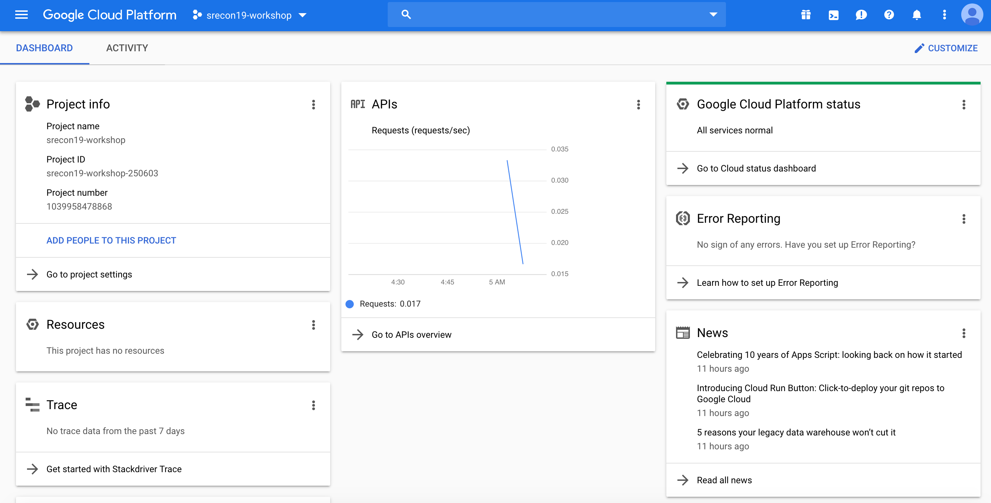Screen dimensions: 991x503
Task: Click 'This project has no resources' text
Action: click(105, 351)
